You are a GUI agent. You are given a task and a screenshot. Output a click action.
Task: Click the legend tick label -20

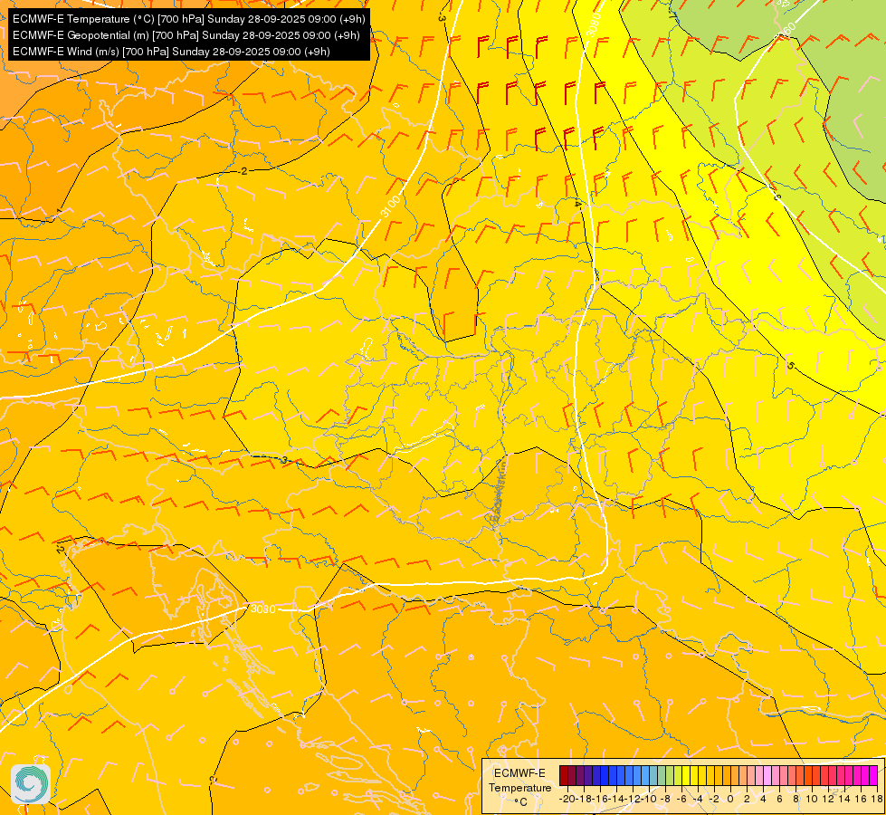tap(567, 800)
